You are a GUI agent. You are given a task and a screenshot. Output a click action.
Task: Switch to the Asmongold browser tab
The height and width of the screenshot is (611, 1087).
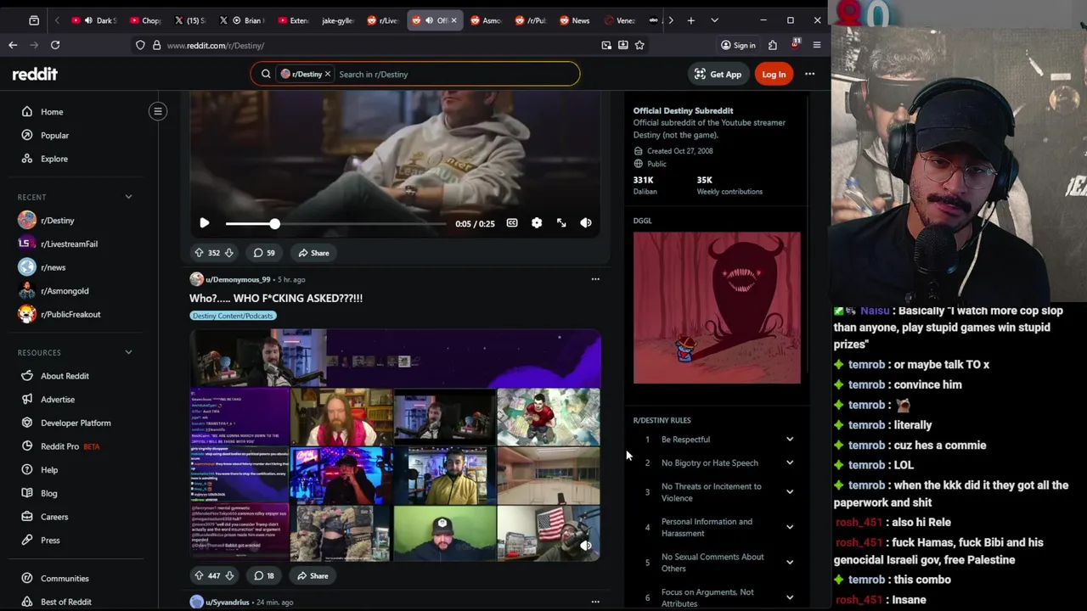[x=487, y=20]
